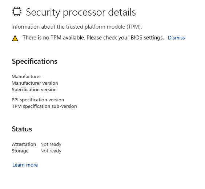The width and height of the screenshot is (205, 189).
Task: Click the security processor chip icon
Action: click(17, 12)
